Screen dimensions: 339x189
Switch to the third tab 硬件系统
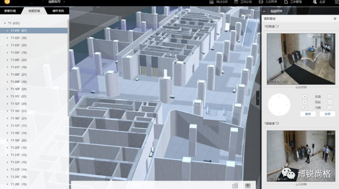58,11
